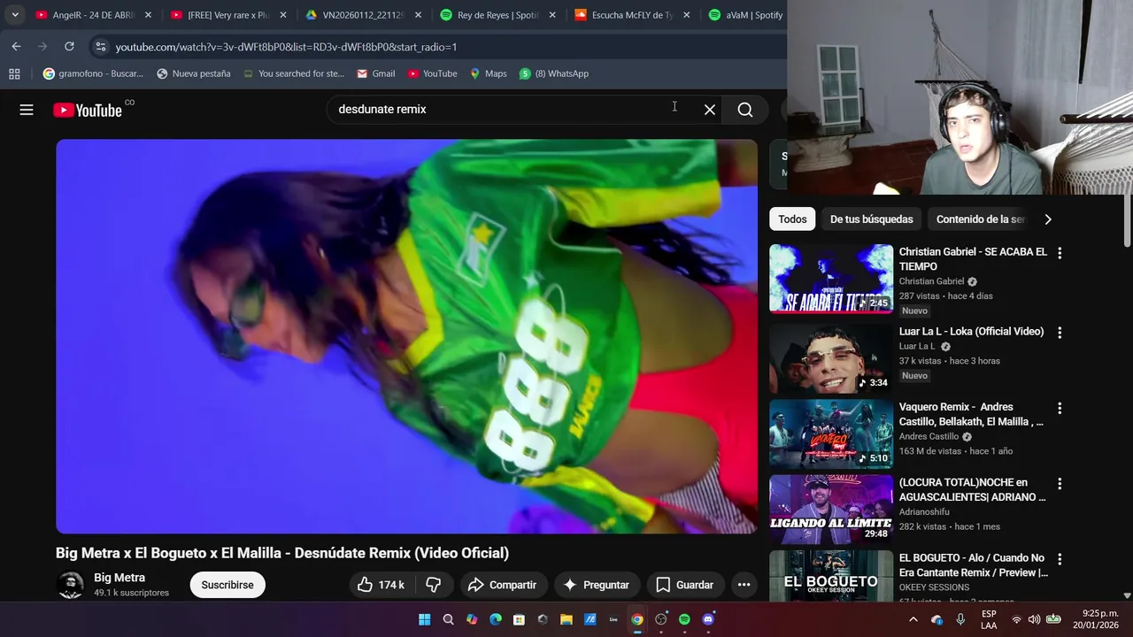The image size is (1133, 637).
Task: Open the Preguntar AI button
Action: point(596,585)
